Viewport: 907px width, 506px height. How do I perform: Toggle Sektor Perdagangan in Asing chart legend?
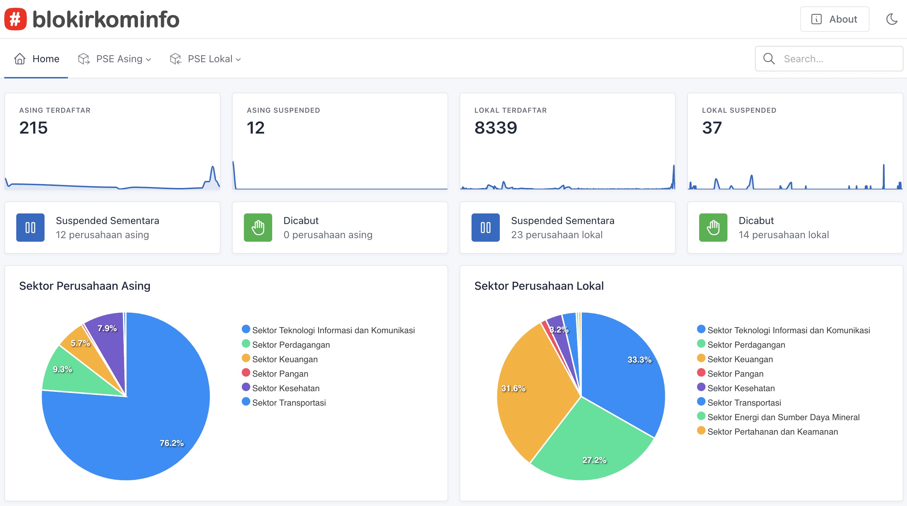click(x=291, y=345)
